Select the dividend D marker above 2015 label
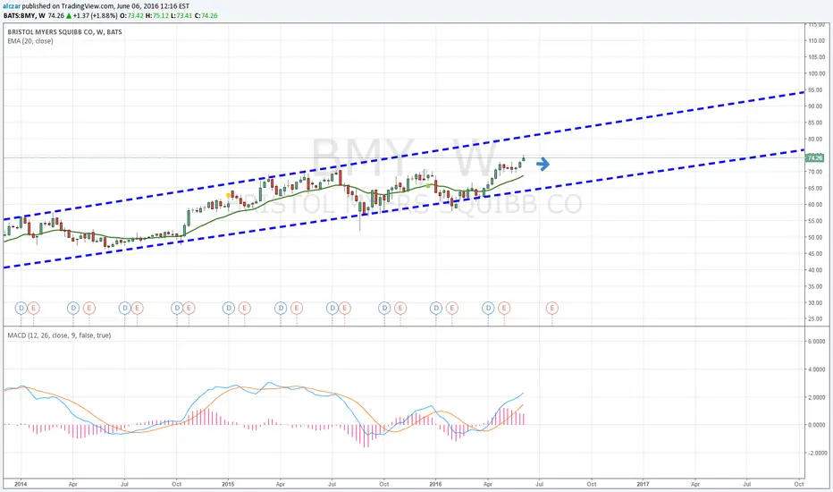The width and height of the screenshot is (833, 492). coord(229,308)
